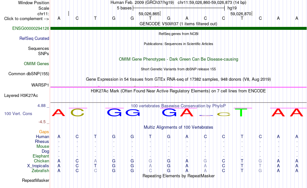307x188 pixels.
Task: Click 'Publications: Sequences in Scientific Articles' title
Action: (x=178, y=44)
